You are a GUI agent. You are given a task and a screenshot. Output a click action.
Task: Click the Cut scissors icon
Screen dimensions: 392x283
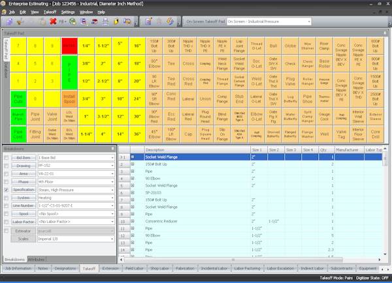pyautogui.click(x=20, y=22)
